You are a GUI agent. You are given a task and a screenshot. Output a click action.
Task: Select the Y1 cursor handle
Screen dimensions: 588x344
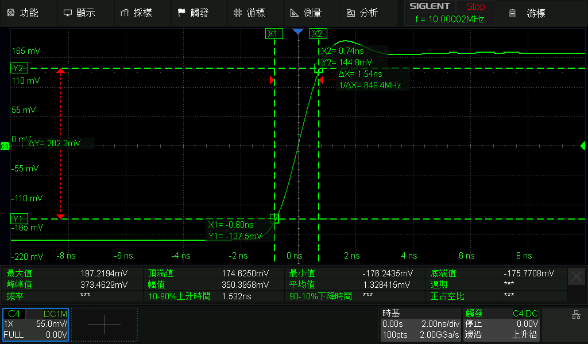tap(19, 218)
